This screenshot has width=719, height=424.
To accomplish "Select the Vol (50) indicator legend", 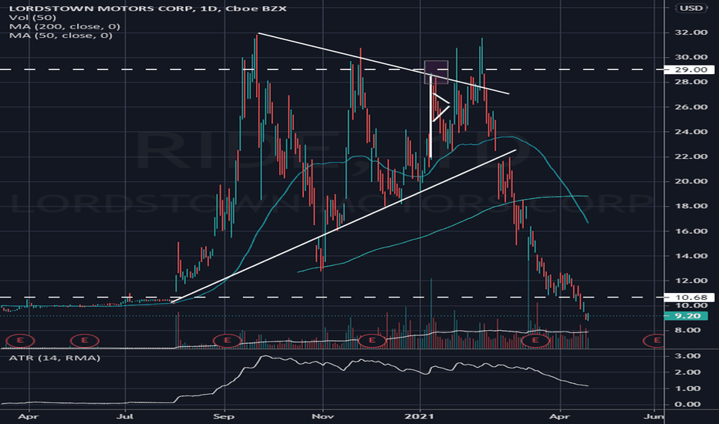I will coord(32,18).
